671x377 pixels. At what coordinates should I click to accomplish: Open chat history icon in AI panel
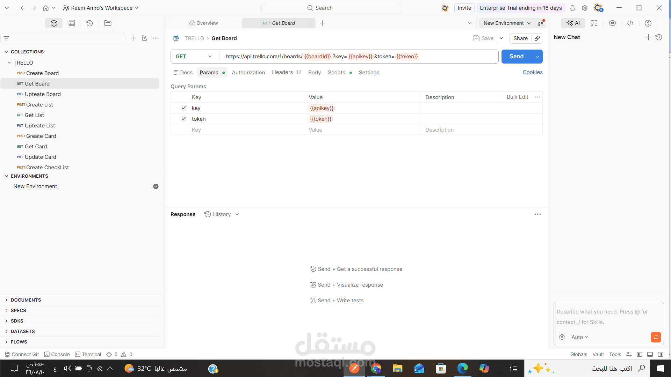tap(659, 37)
